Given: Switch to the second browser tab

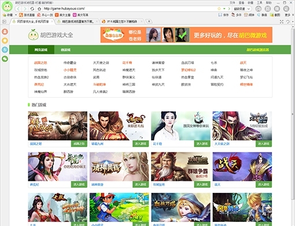Looking at the screenshot, I should coord(78,21).
